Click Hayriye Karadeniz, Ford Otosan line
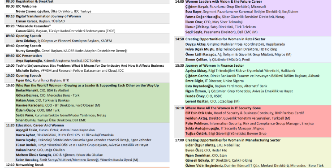The width and height of the screenshot is (336, 168). (58, 105)
